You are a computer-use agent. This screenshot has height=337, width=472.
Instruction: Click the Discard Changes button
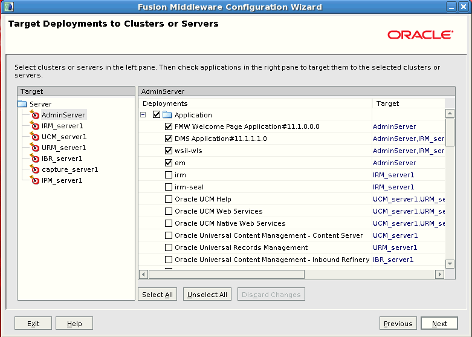pyautogui.click(x=271, y=295)
